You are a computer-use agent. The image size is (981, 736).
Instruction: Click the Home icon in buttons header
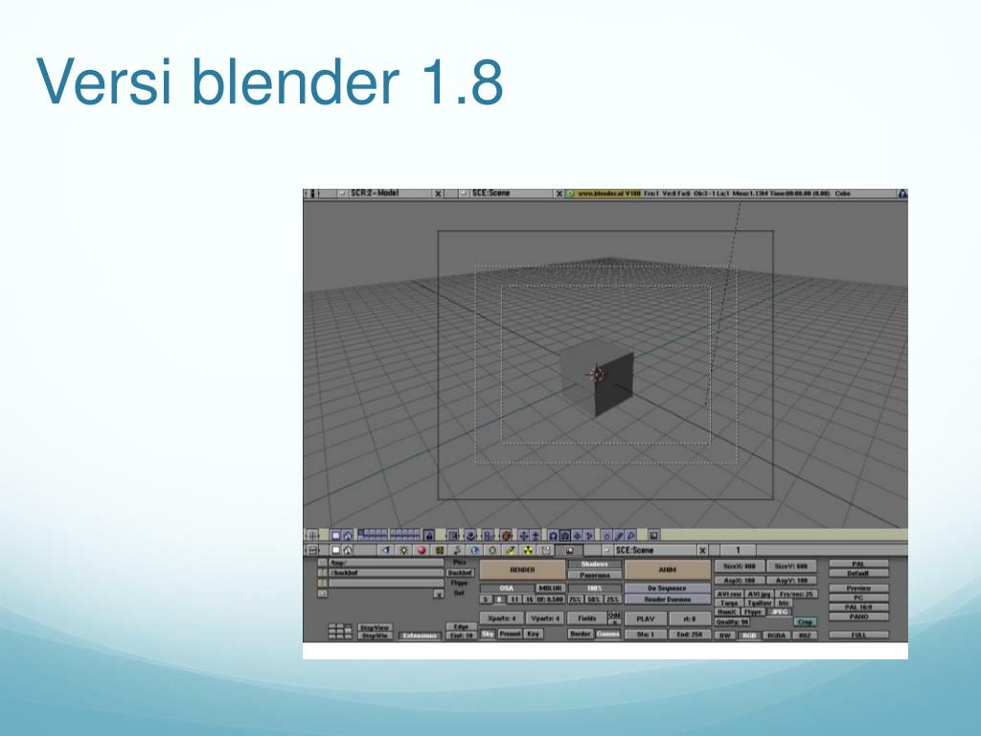coord(347,550)
